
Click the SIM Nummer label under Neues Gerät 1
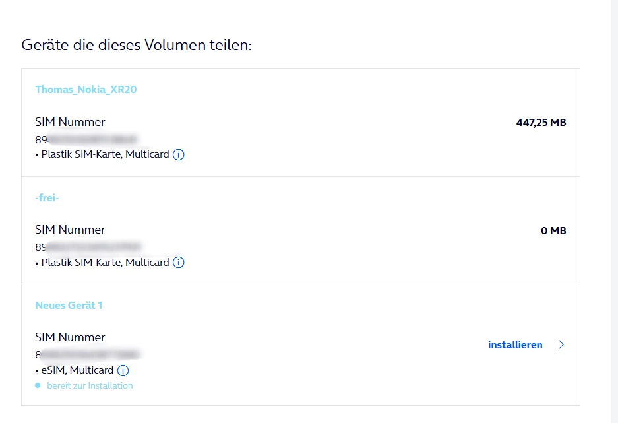click(70, 337)
